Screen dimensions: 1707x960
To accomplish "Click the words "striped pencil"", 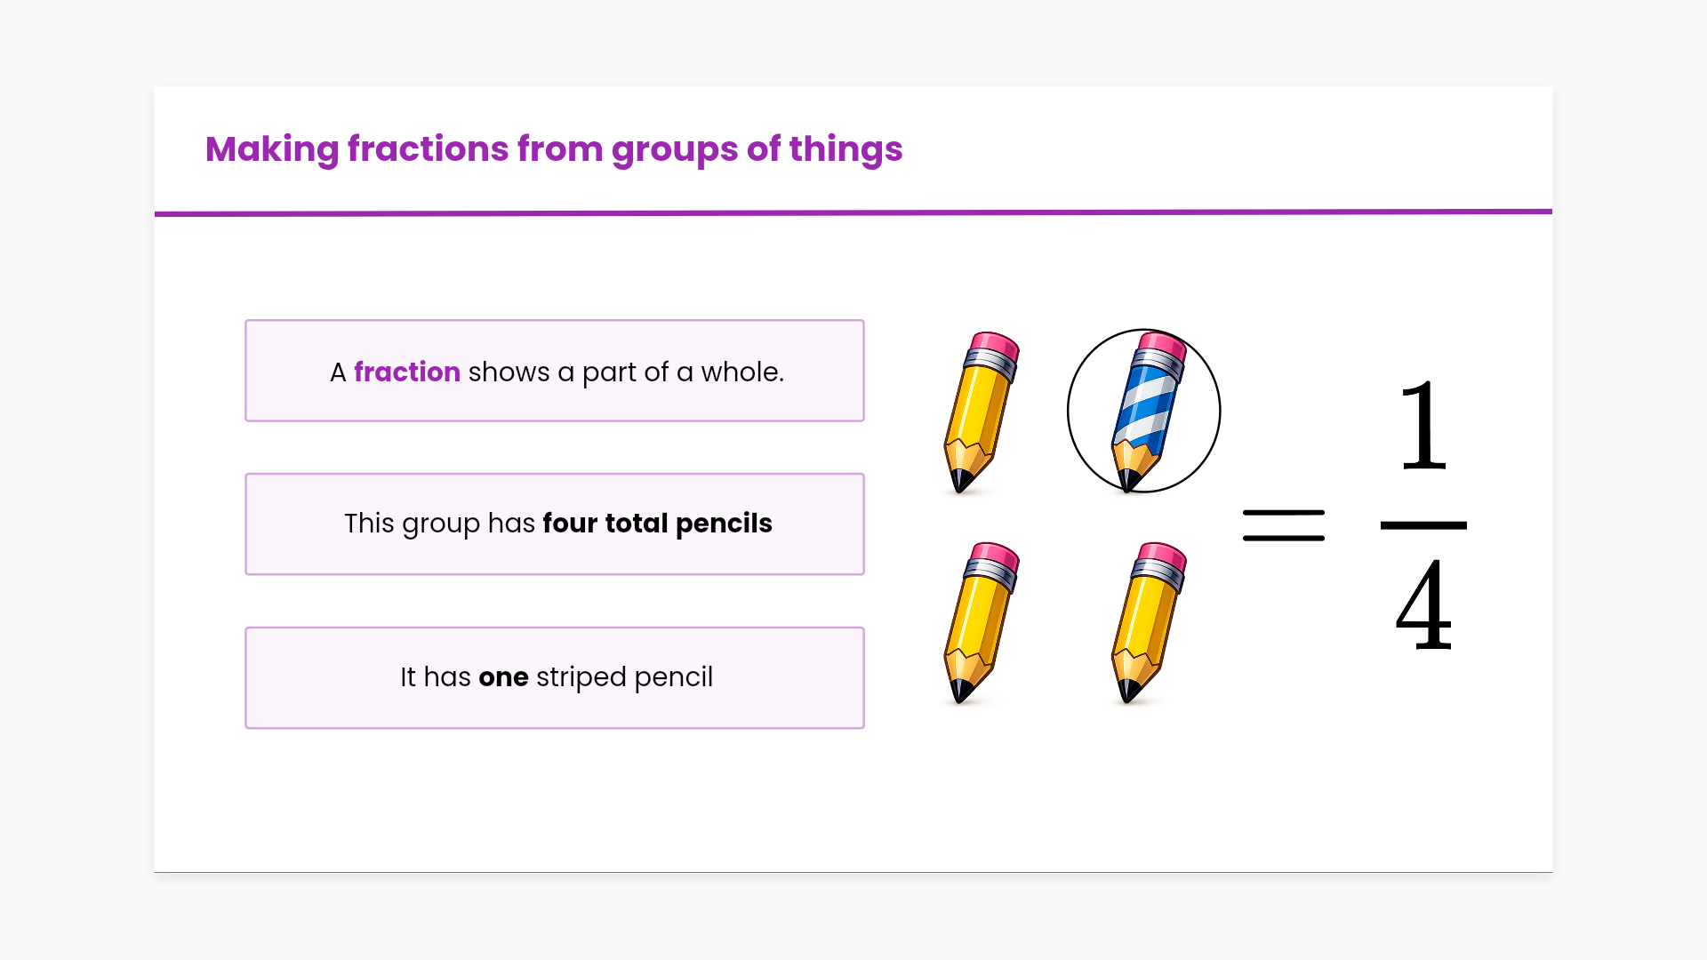I will pos(624,677).
